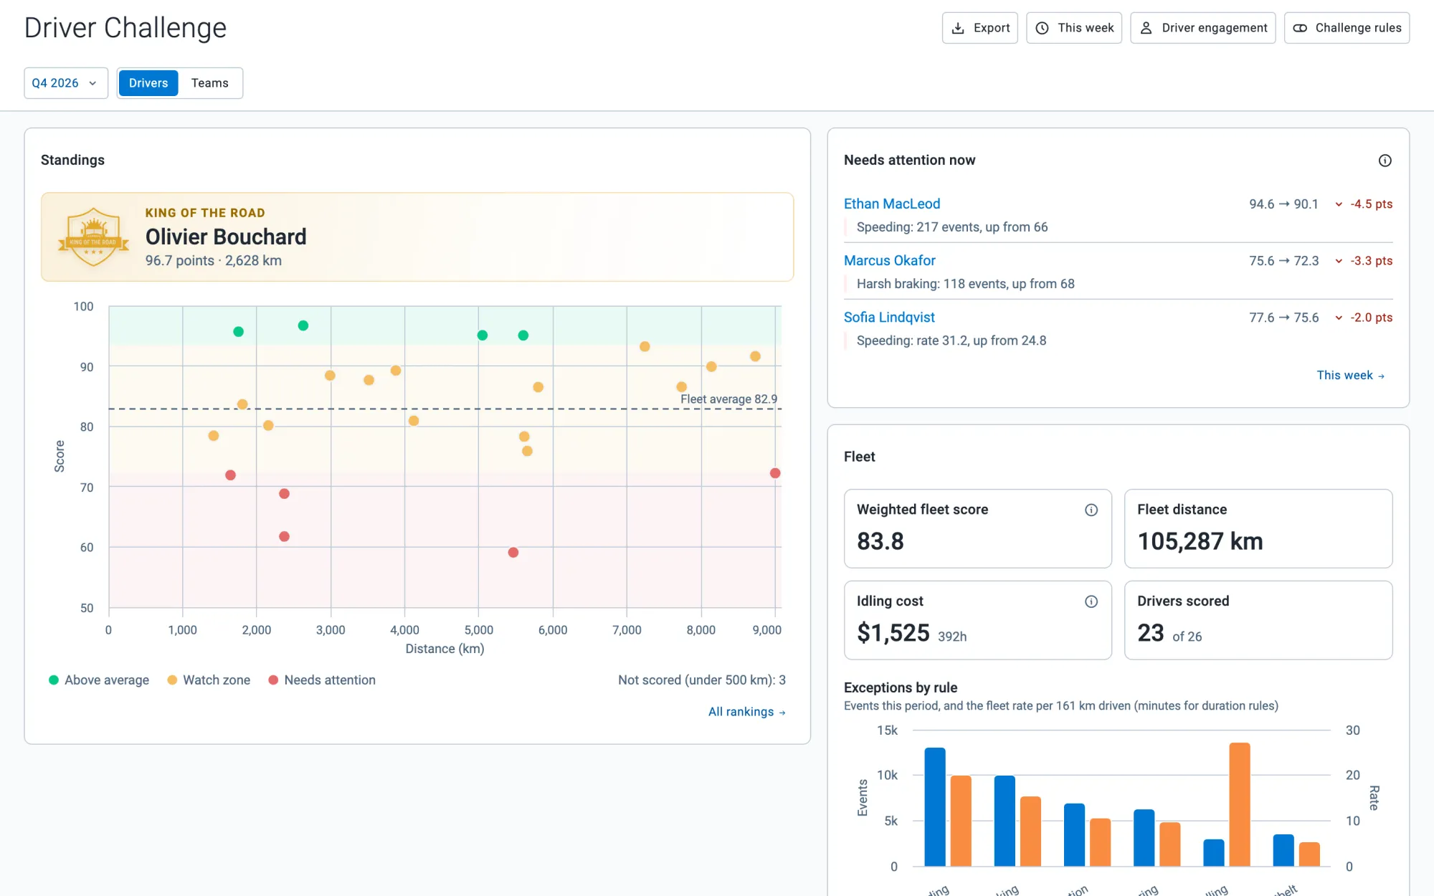Image resolution: width=1434 pixels, height=896 pixels.
Task: Click the down chevron beside -4.5 pts
Action: coord(1339,204)
